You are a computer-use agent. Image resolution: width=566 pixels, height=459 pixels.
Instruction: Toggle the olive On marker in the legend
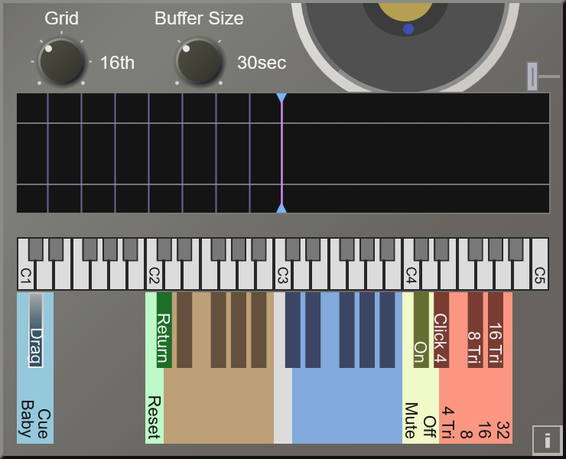[421, 330]
